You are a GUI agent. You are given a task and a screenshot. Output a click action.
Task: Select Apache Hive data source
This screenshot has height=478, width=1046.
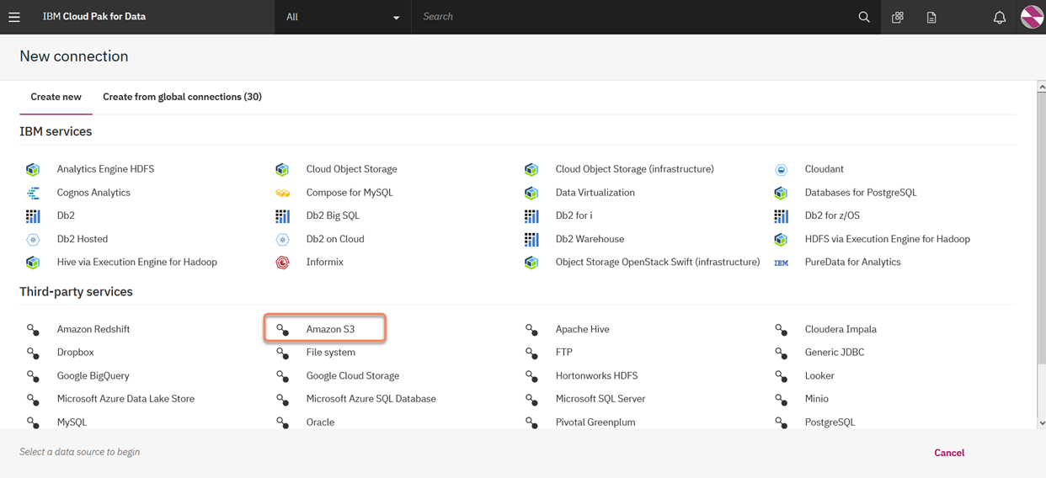pos(582,329)
